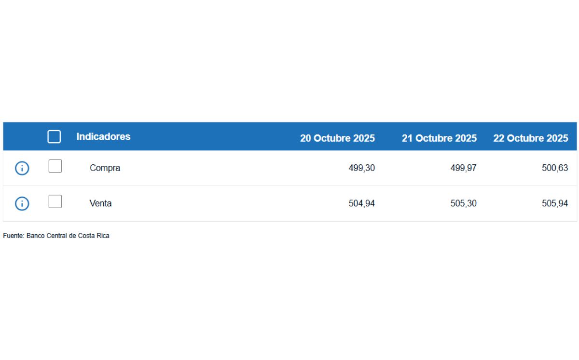Select the Venta value 504,94
Viewport: 579px width, 360px height.
click(361, 203)
